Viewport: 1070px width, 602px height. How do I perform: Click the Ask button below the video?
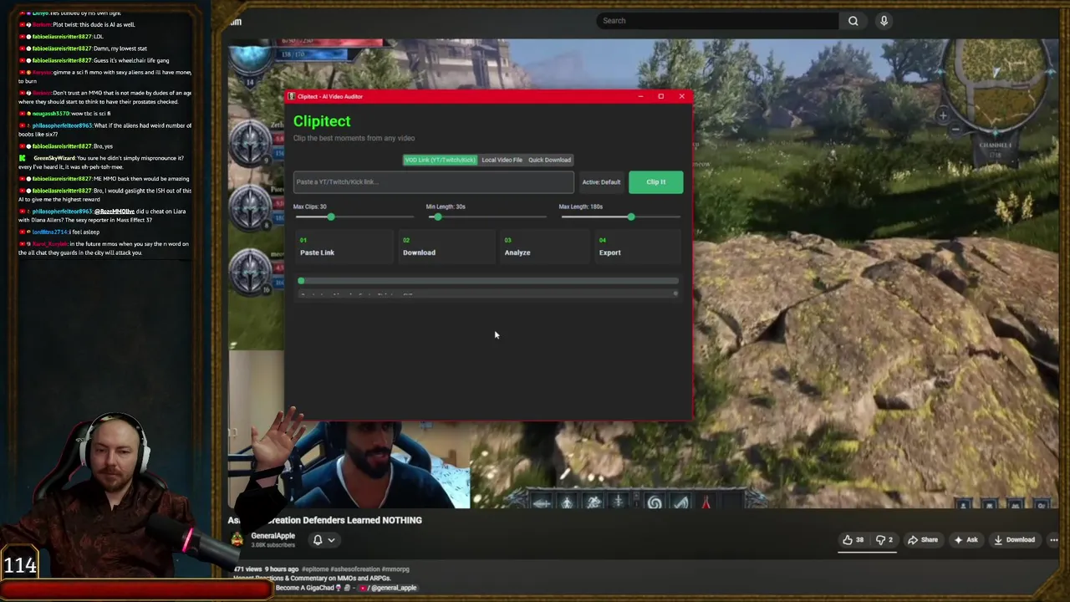coord(965,540)
